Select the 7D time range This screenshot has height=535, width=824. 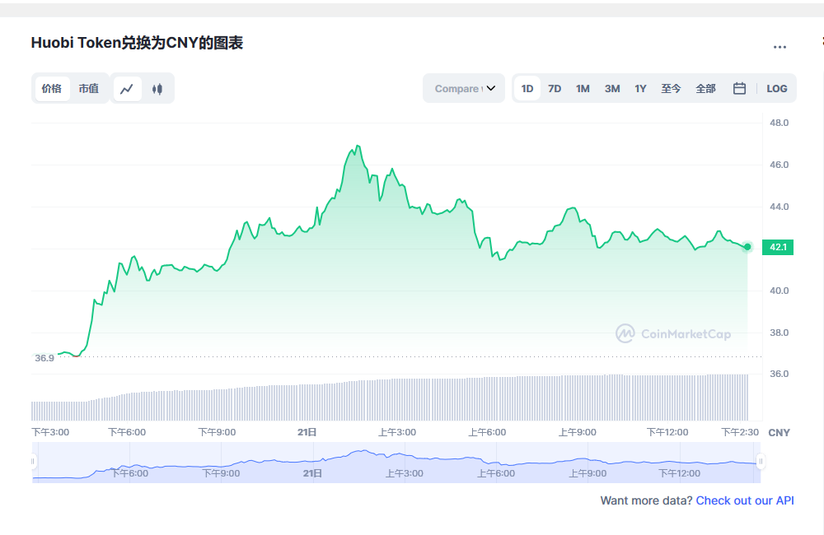(x=555, y=88)
